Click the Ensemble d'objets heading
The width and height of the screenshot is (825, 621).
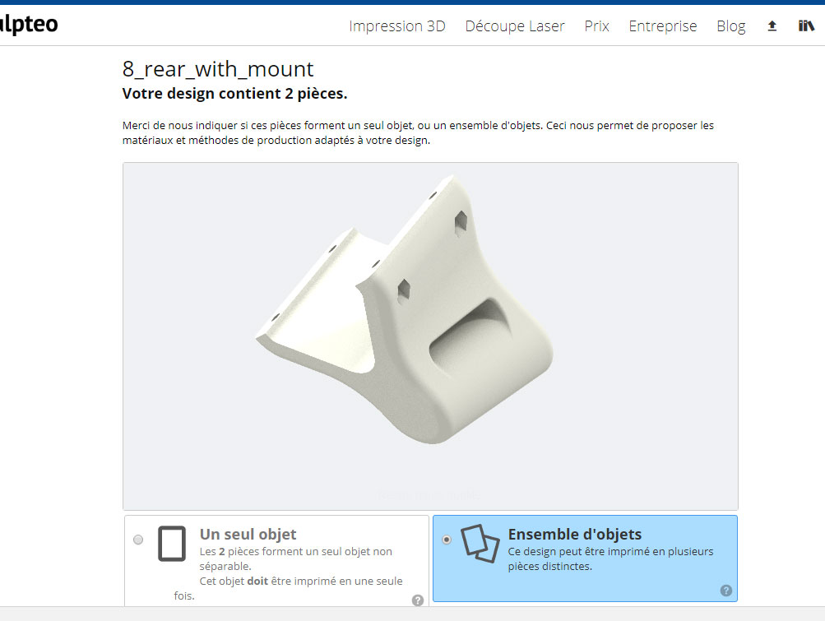coord(575,534)
